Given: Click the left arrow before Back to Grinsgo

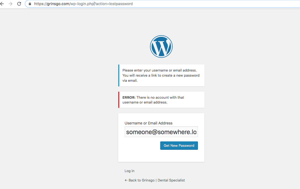Looking at the screenshot, I should point(126,180).
